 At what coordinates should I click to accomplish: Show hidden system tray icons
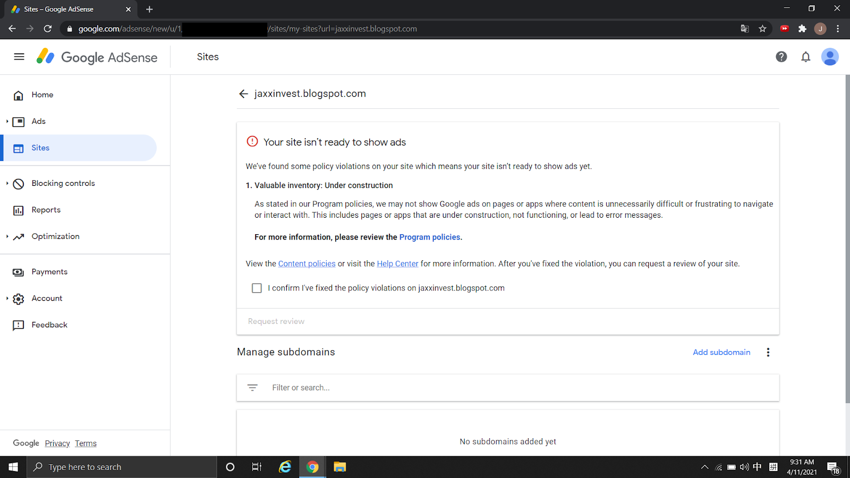pyautogui.click(x=704, y=467)
